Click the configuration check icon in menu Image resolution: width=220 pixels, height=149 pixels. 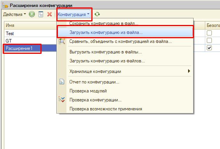pyautogui.click(x=62, y=99)
